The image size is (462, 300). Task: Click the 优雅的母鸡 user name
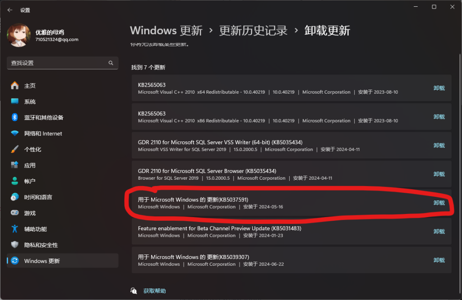click(x=50, y=32)
